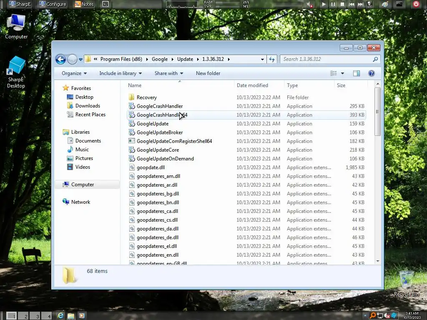Screen dimensions: 427x320
Task: Select the Recycle Bin desktop icon
Action: 406,283
